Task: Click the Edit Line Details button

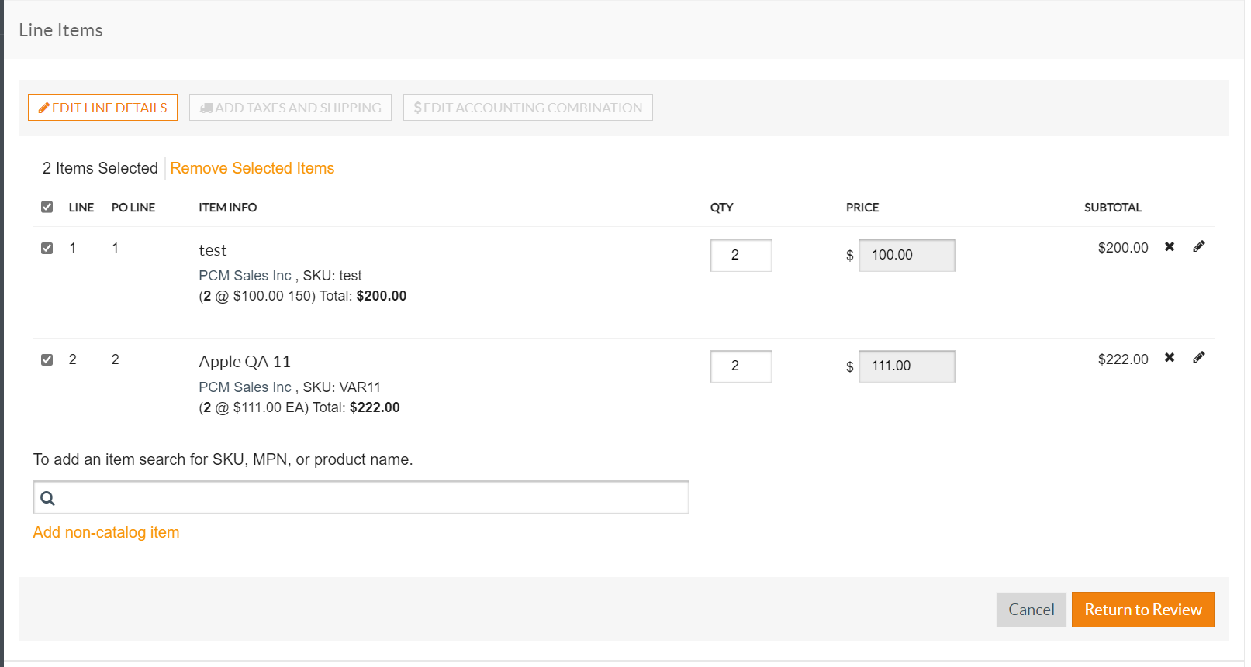Action: pyautogui.click(x=102, y=108)
